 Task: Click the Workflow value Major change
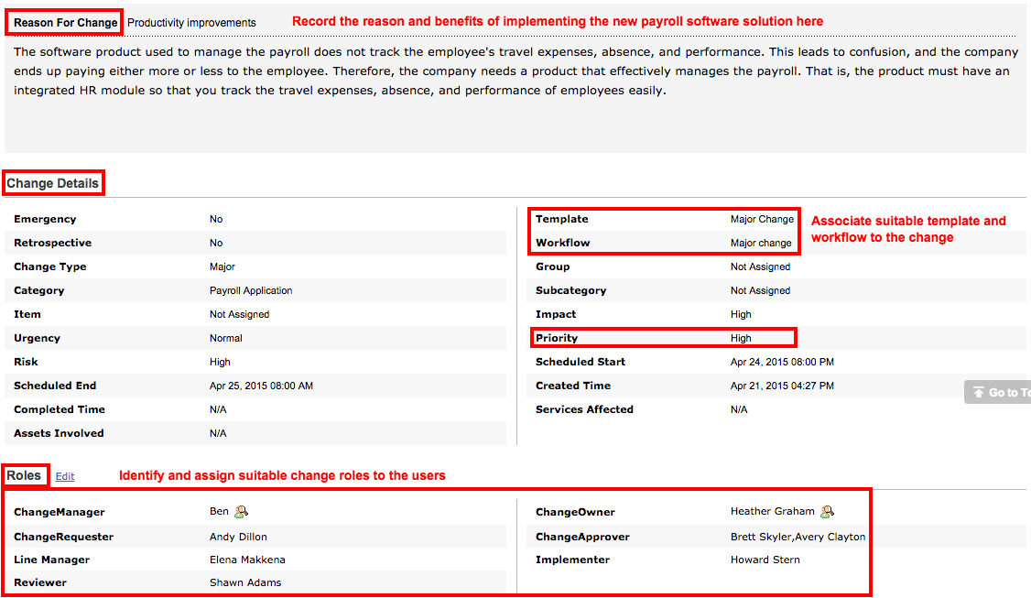(x=761, y=243)
